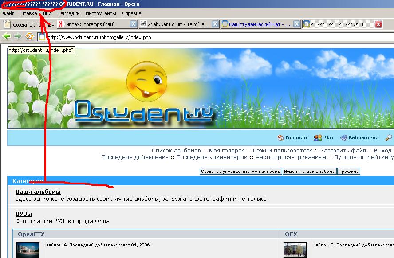Open the ОрелГТУ album heading
This screenshot has height=258, width=394.
[x=31, y=234]
